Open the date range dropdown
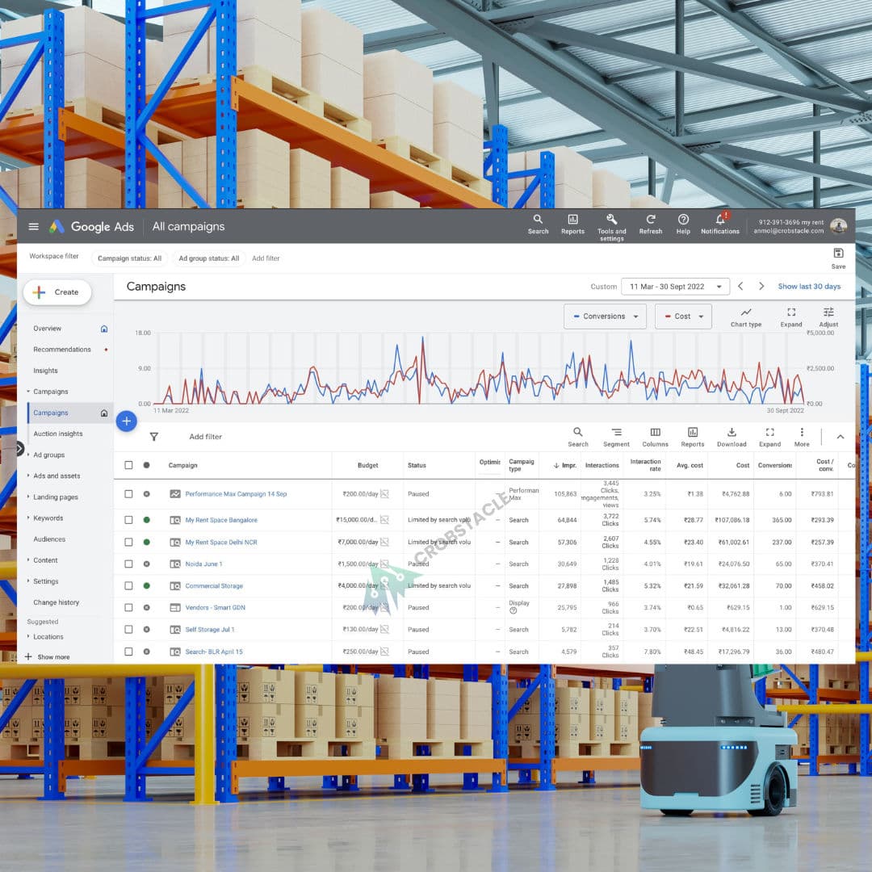Screen dimensions: 872x872 [x=675, y=287]
